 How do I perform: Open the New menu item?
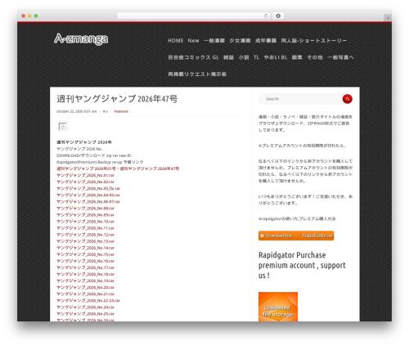(193, 41)
